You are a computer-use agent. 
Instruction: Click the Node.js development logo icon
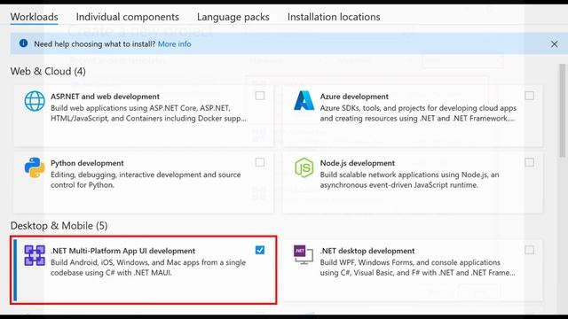point(304,167)
